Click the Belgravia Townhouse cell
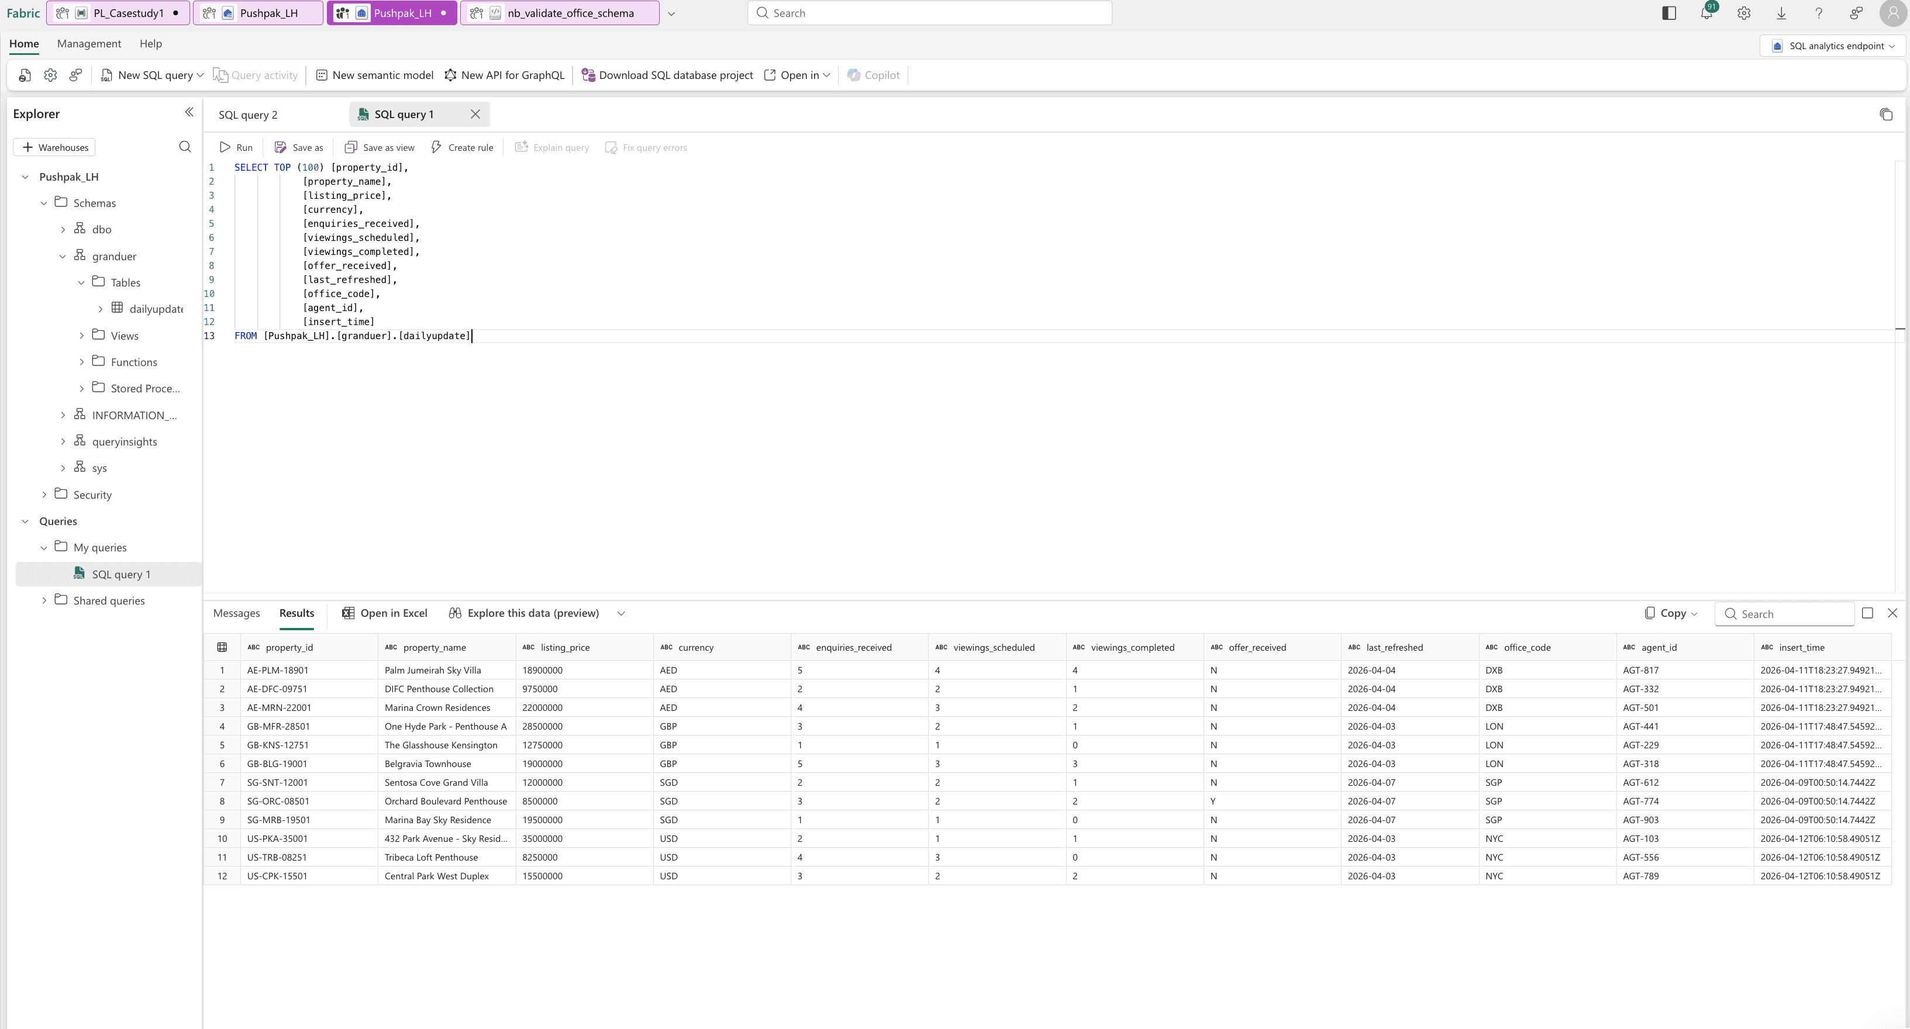 [x=446, y=764]
